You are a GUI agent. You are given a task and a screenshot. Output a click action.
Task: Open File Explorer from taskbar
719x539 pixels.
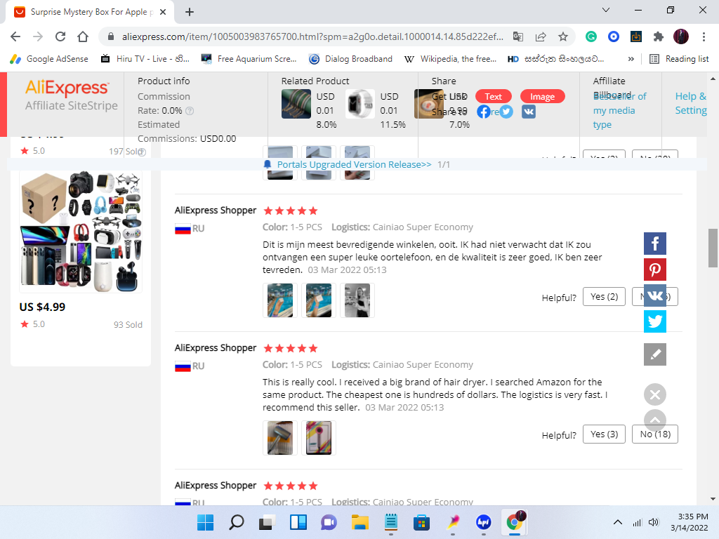[x=360, y=522]
